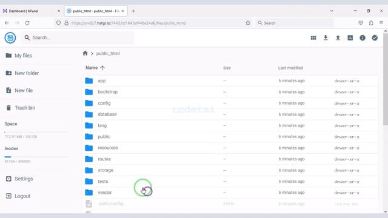
Task: Click the browser URL address bar
Action: [x=153, y=23]
